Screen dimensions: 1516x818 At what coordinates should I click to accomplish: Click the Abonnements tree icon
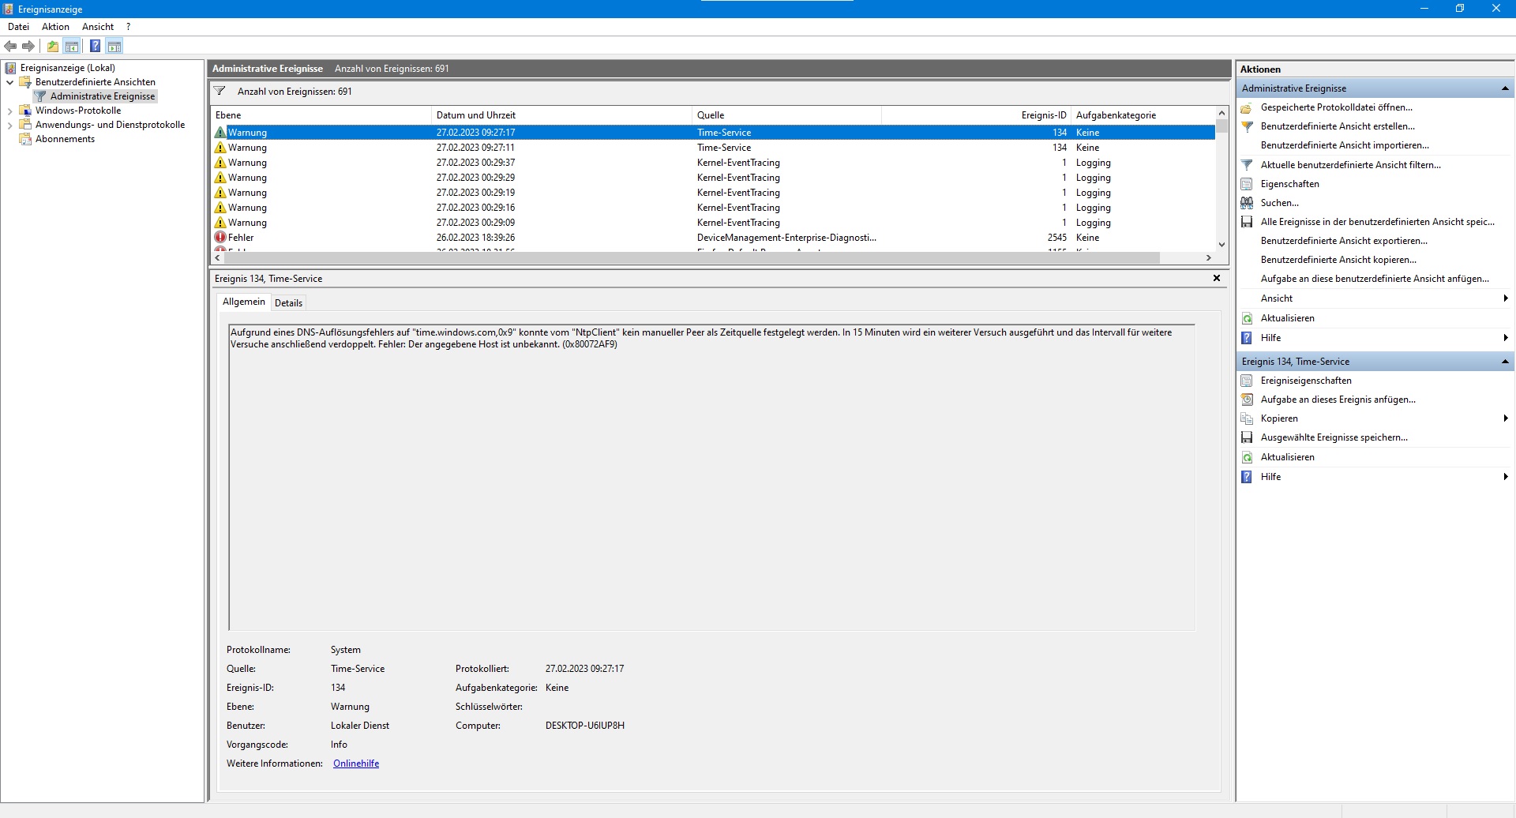[x=25, y=139]
